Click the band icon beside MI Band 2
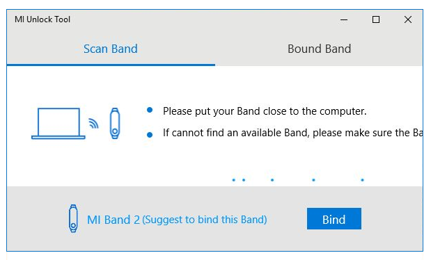This screenshot has width=431, height=260. coord(73,218)
